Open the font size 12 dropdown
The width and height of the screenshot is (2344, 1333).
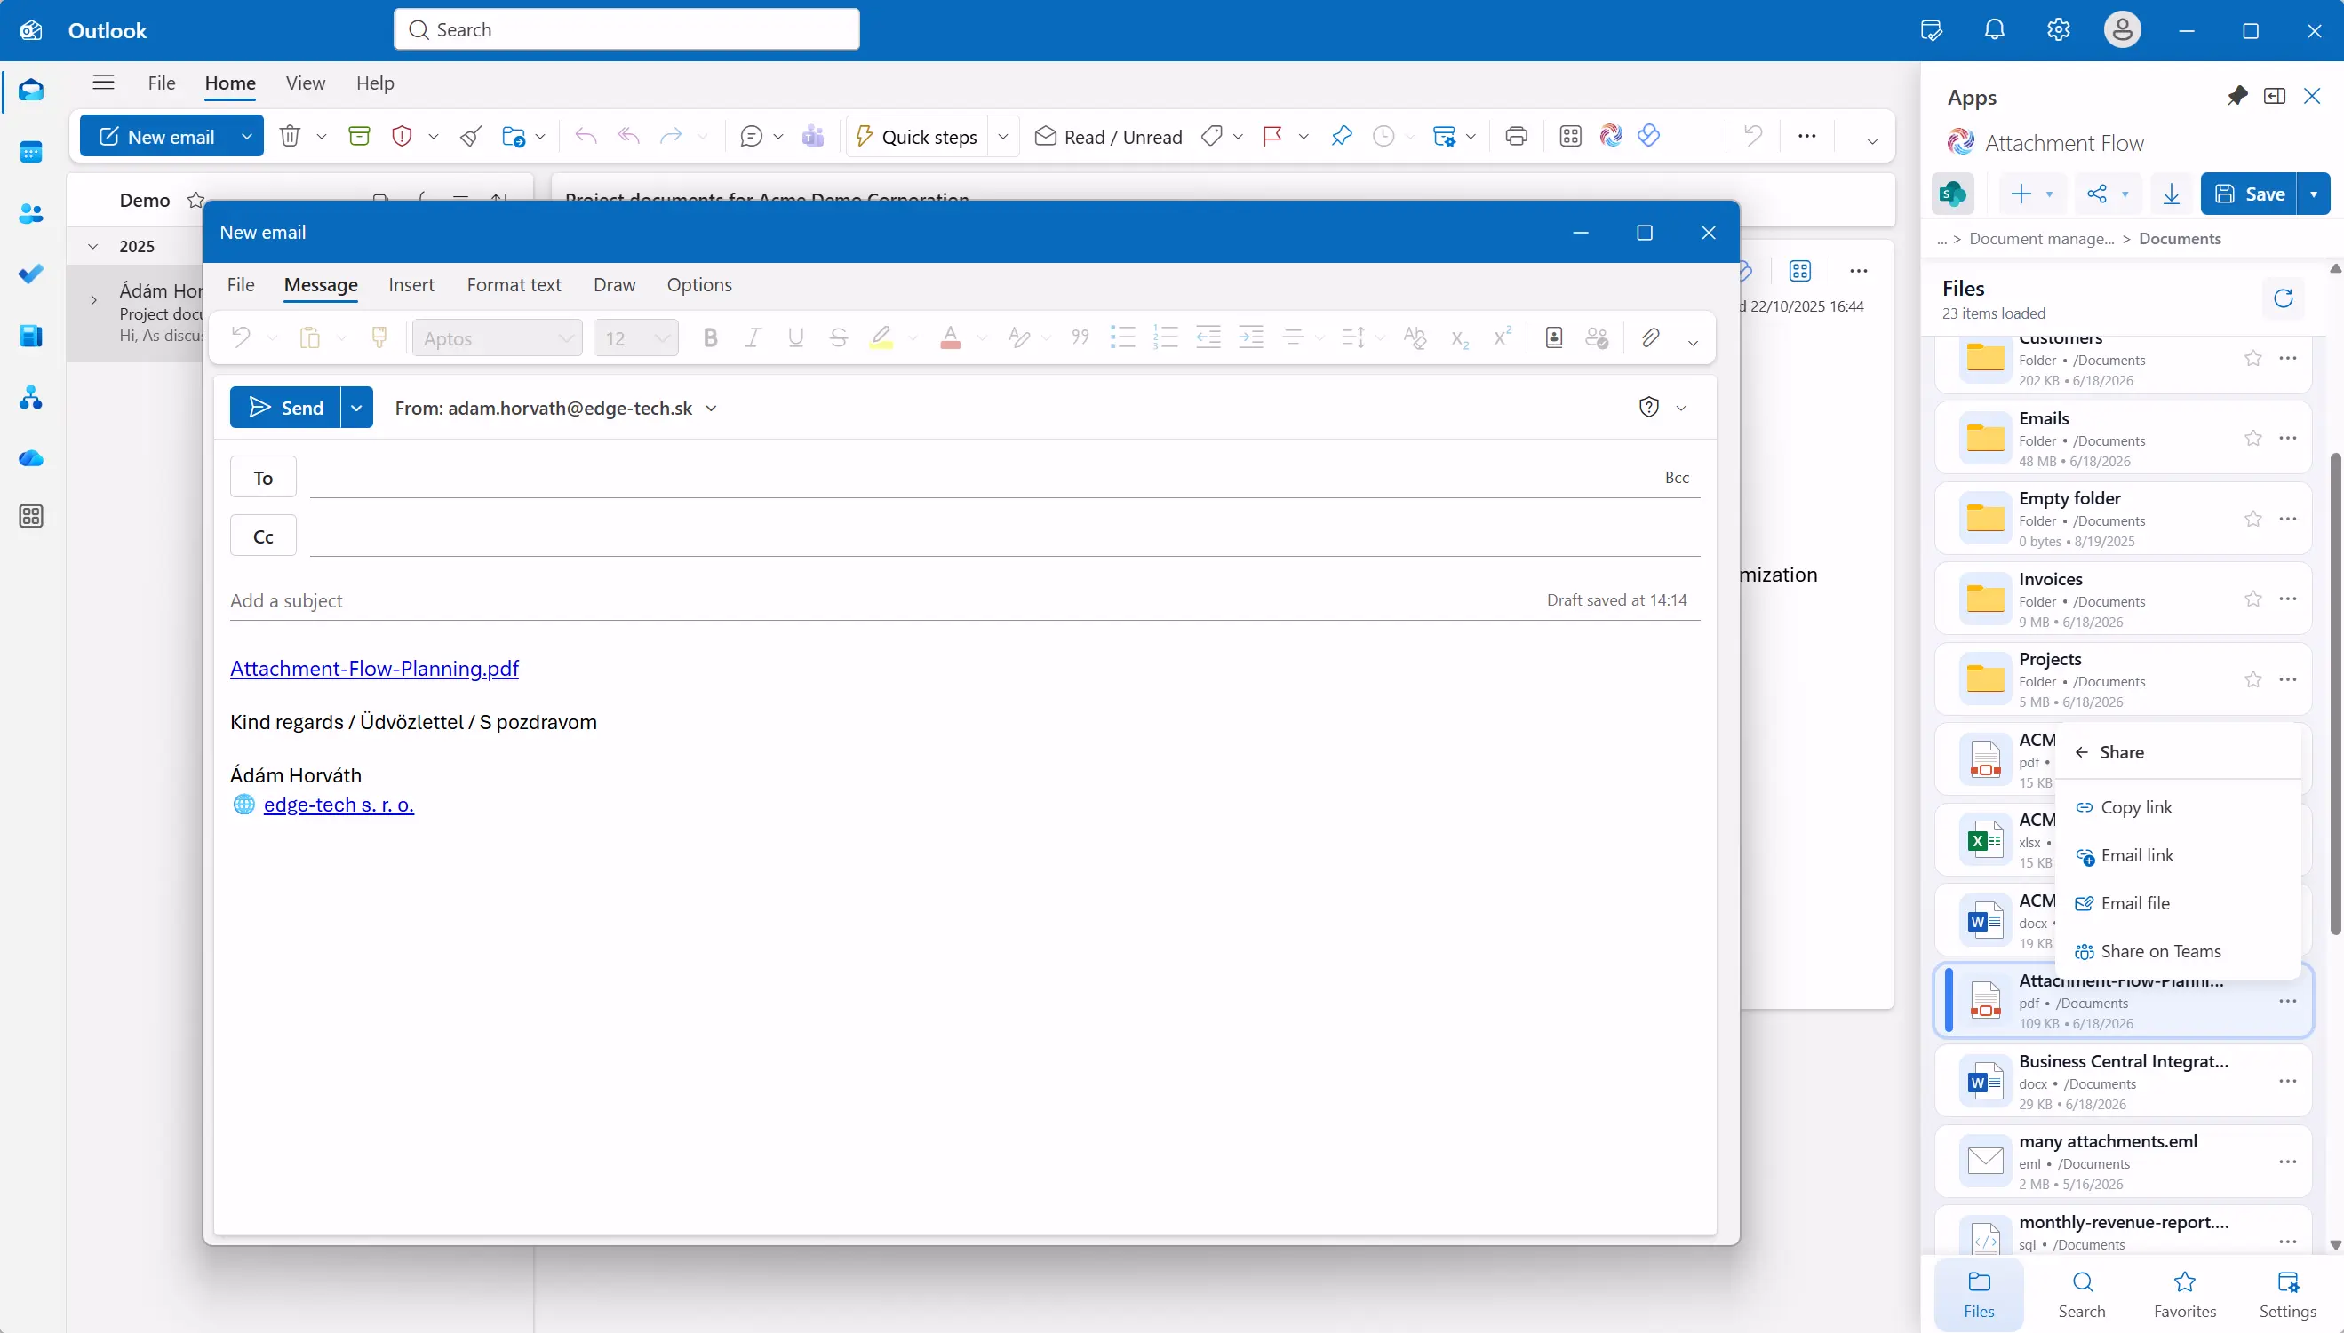click(635, 337)
